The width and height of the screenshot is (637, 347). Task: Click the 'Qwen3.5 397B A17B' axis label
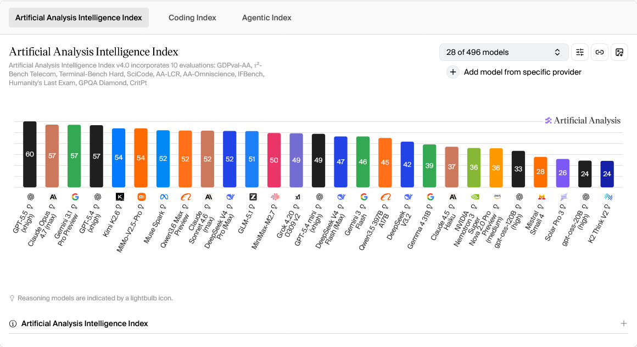pos(374,230)
